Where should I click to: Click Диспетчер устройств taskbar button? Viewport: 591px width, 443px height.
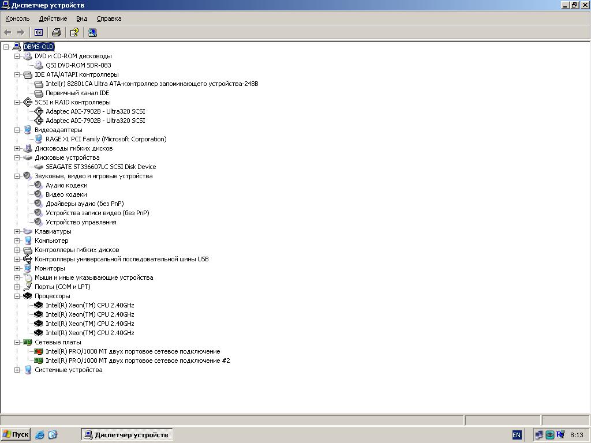coord(127,435)
